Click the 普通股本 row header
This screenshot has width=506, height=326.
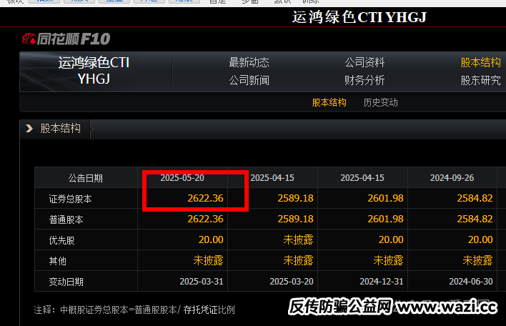click(66, 219)
